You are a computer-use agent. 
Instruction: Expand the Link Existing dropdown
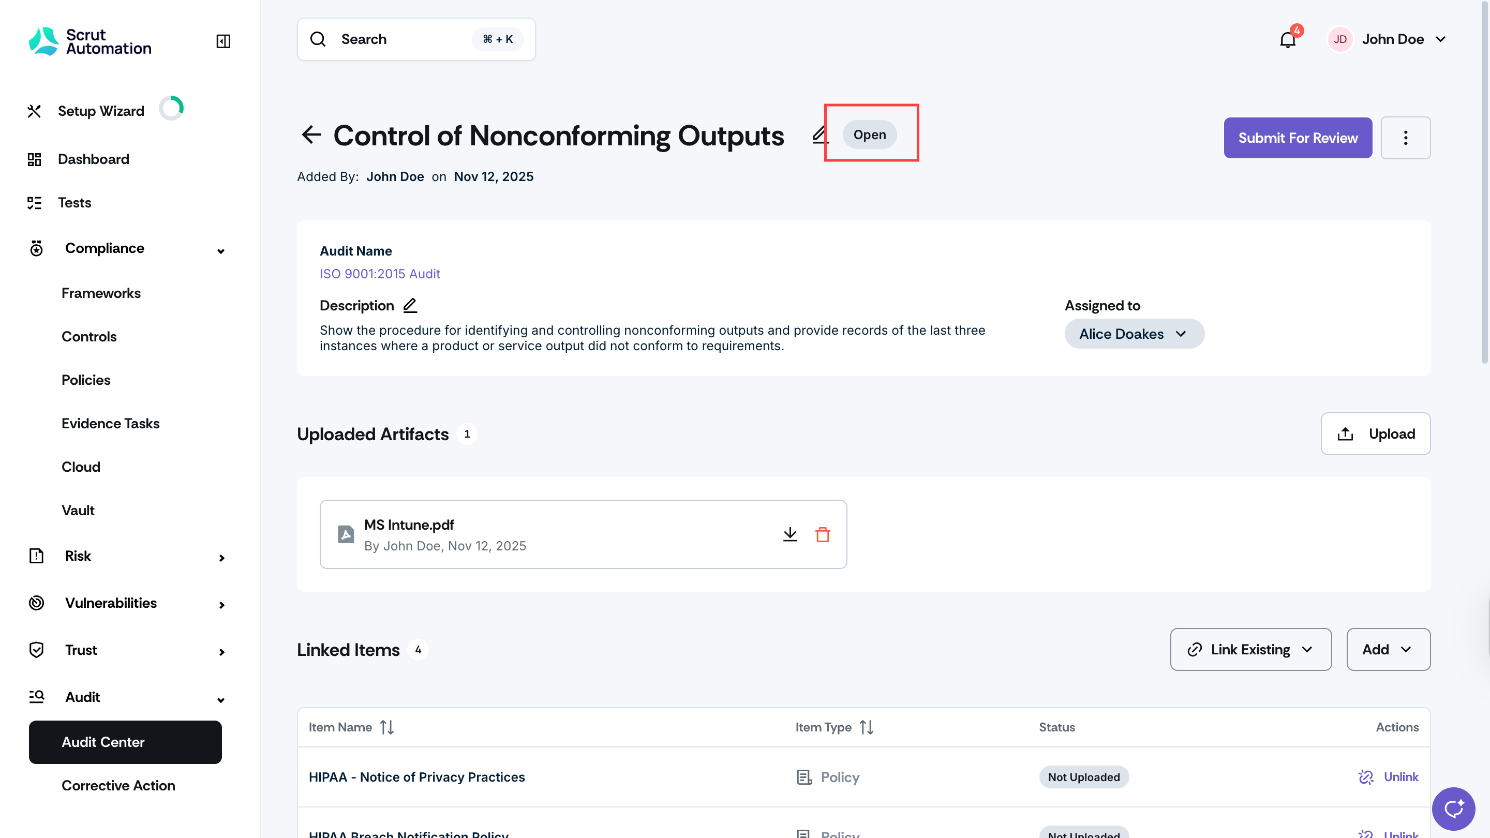pyautogui.click(x=1250, y=650)
